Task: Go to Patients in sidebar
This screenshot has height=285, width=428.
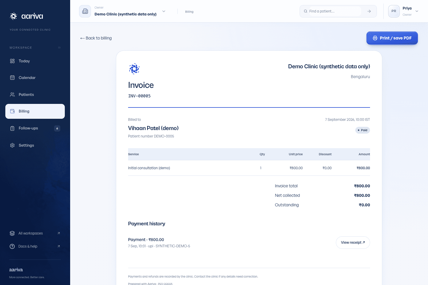Action: pyautogui.click(x=35, y=94)
